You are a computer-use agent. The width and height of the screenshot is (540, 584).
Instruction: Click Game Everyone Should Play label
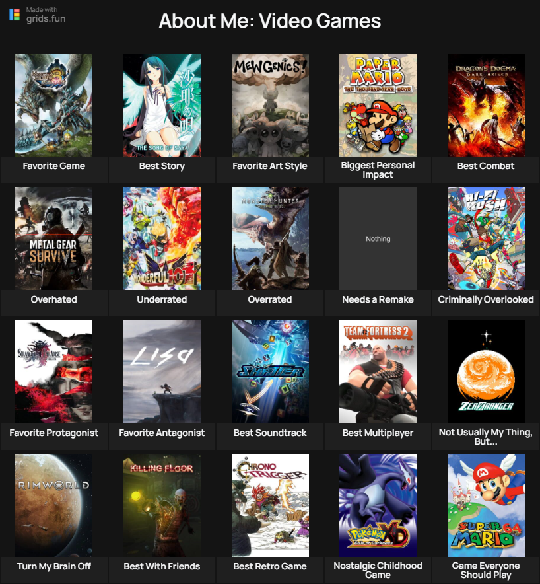486,570
